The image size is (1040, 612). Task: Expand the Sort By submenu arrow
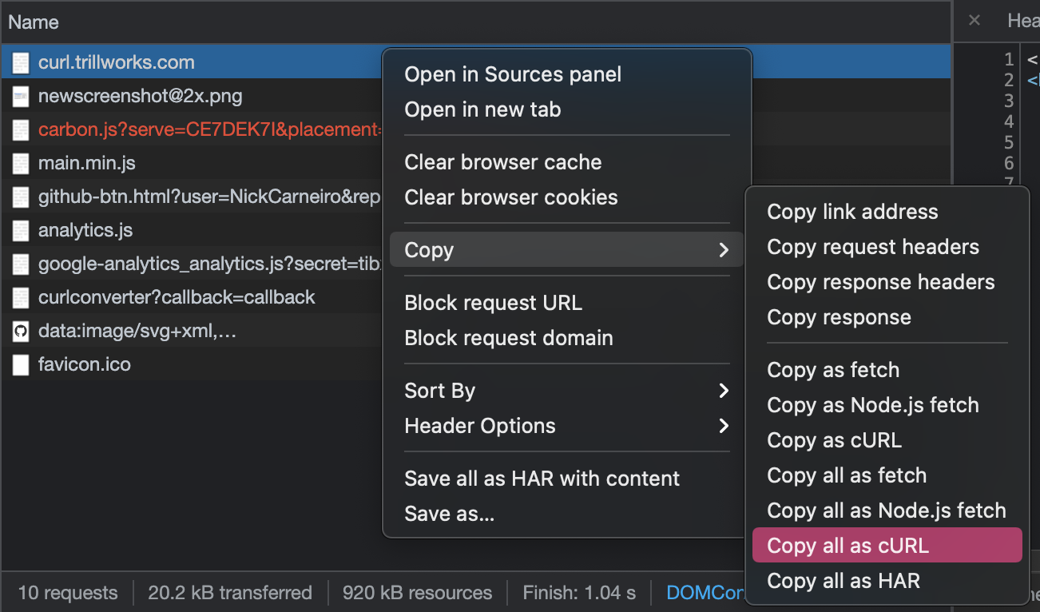[x=724, y=391]
